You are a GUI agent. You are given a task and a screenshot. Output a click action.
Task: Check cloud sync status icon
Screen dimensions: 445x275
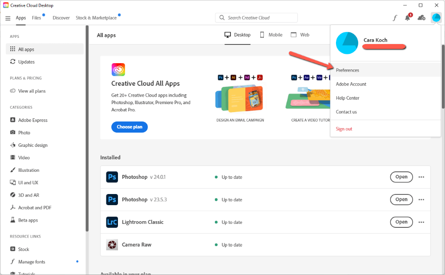pyautogui.click(x=421, y=18)
